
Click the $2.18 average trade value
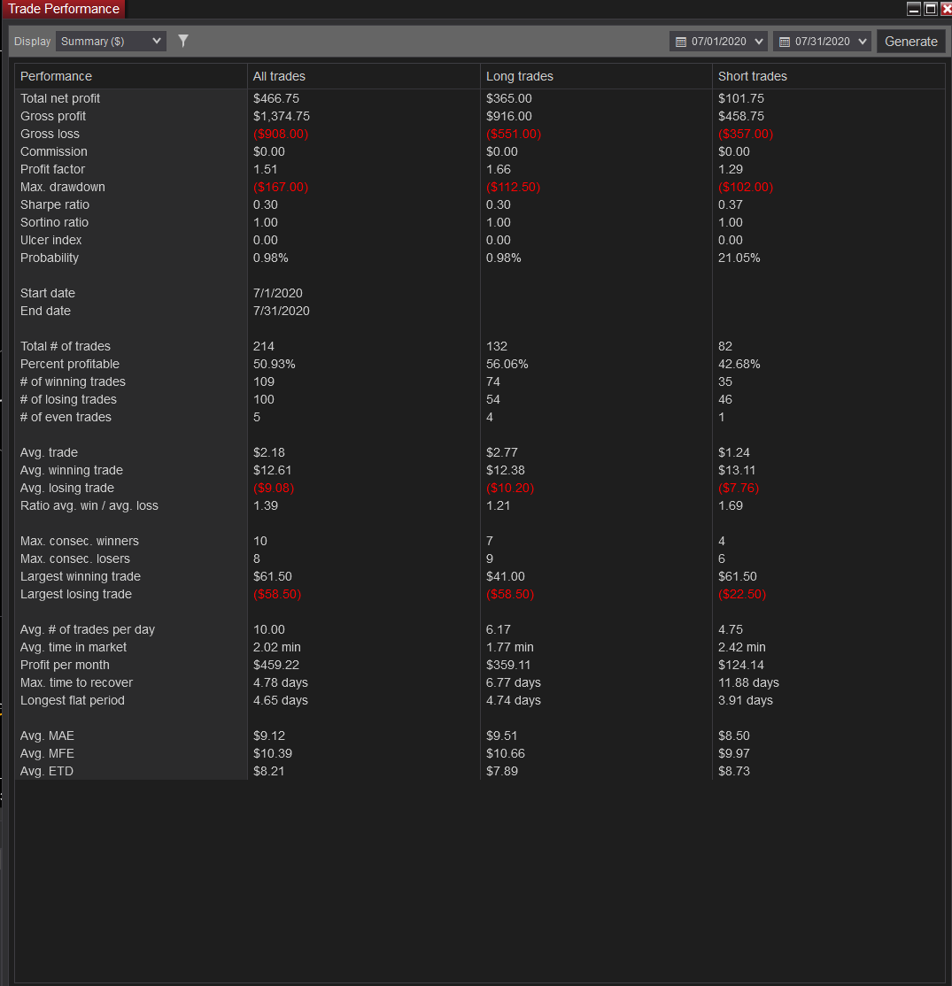(268, 452)
